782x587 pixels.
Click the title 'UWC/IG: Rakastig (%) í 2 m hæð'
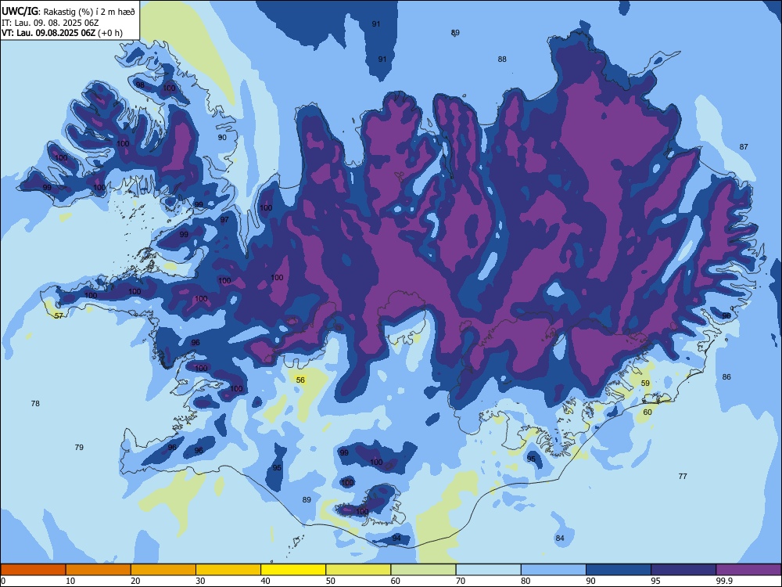coord(68,12)
